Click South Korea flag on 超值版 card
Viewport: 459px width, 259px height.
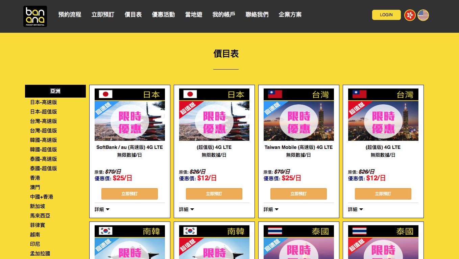(190, 231)
